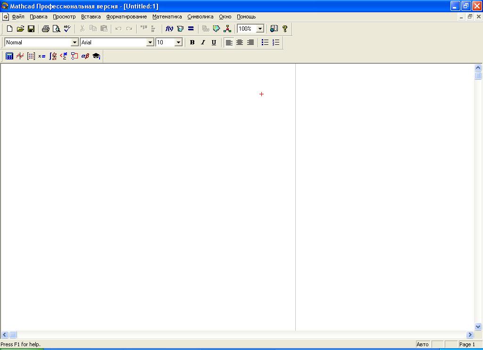Toggle italic formatting
This screenshot has width=483, height=350.
click(203, 42)
